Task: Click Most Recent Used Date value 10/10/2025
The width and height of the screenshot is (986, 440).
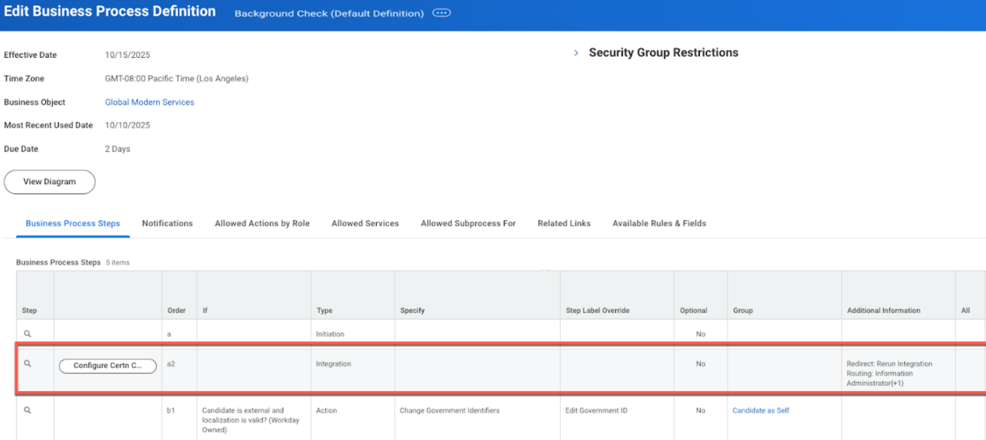Action: coord(128,125)
